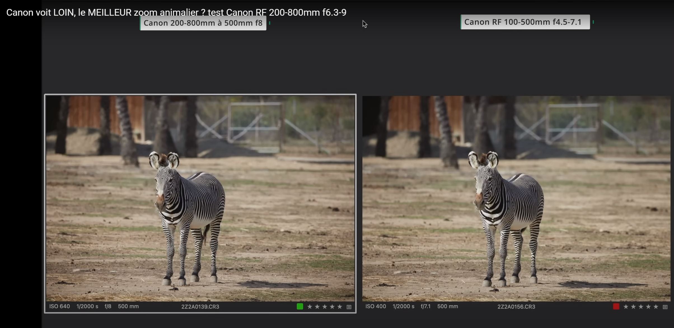Set three-star rating on 2Z2A0156.CR3
This screenshot has width=674, height=328.
coord(641,307)
